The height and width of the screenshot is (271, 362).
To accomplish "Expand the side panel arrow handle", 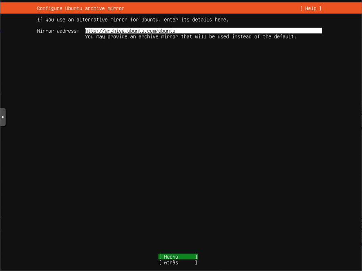I will (3, 117).
